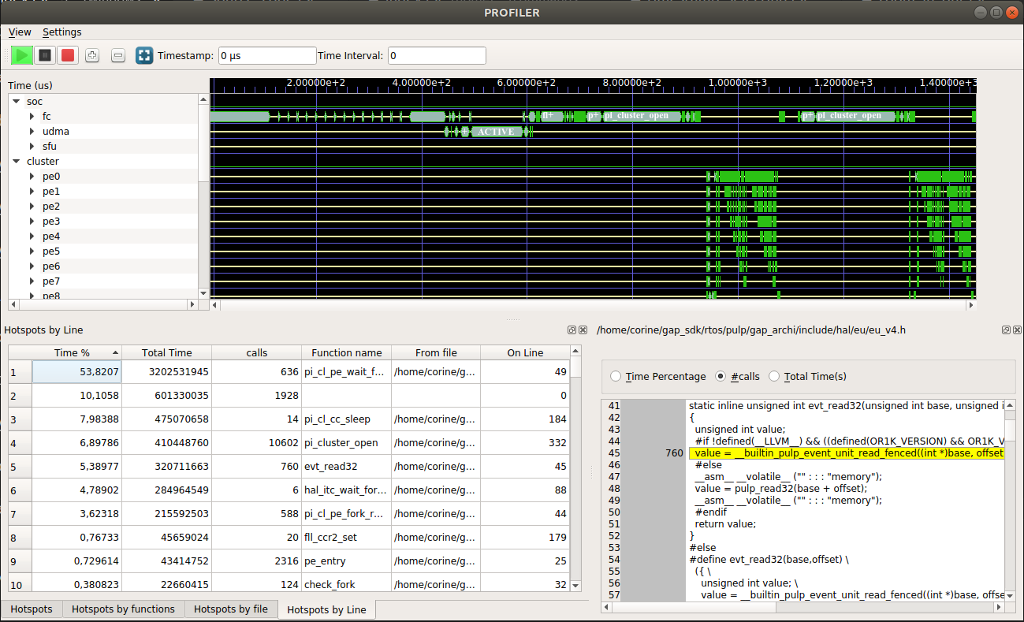The image size is (1024, 622).
Task: Select the Time Percentage radio button
Action: (616, 377)
